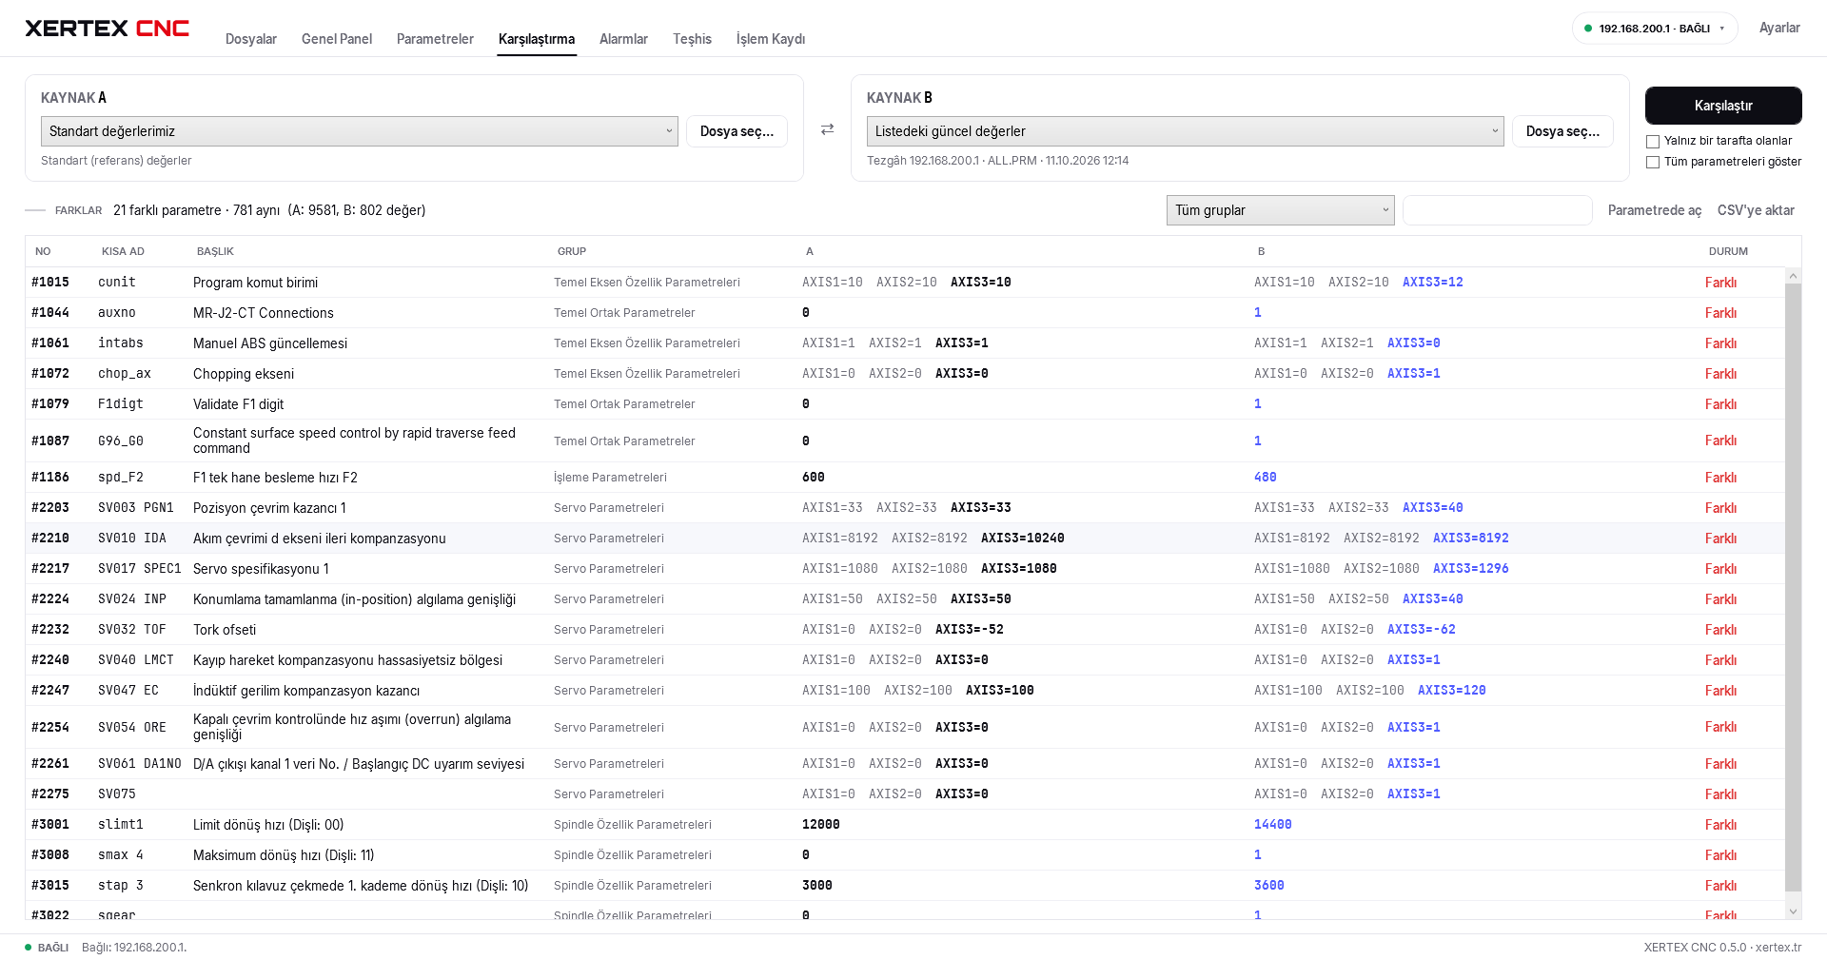Screen dimensions: 1827x960
Task: Focus the parameter search field
Action: coord(1497,210)
